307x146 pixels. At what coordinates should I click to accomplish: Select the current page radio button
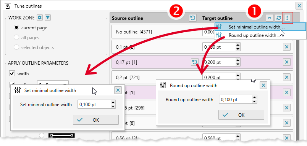[x=16, y=28]
